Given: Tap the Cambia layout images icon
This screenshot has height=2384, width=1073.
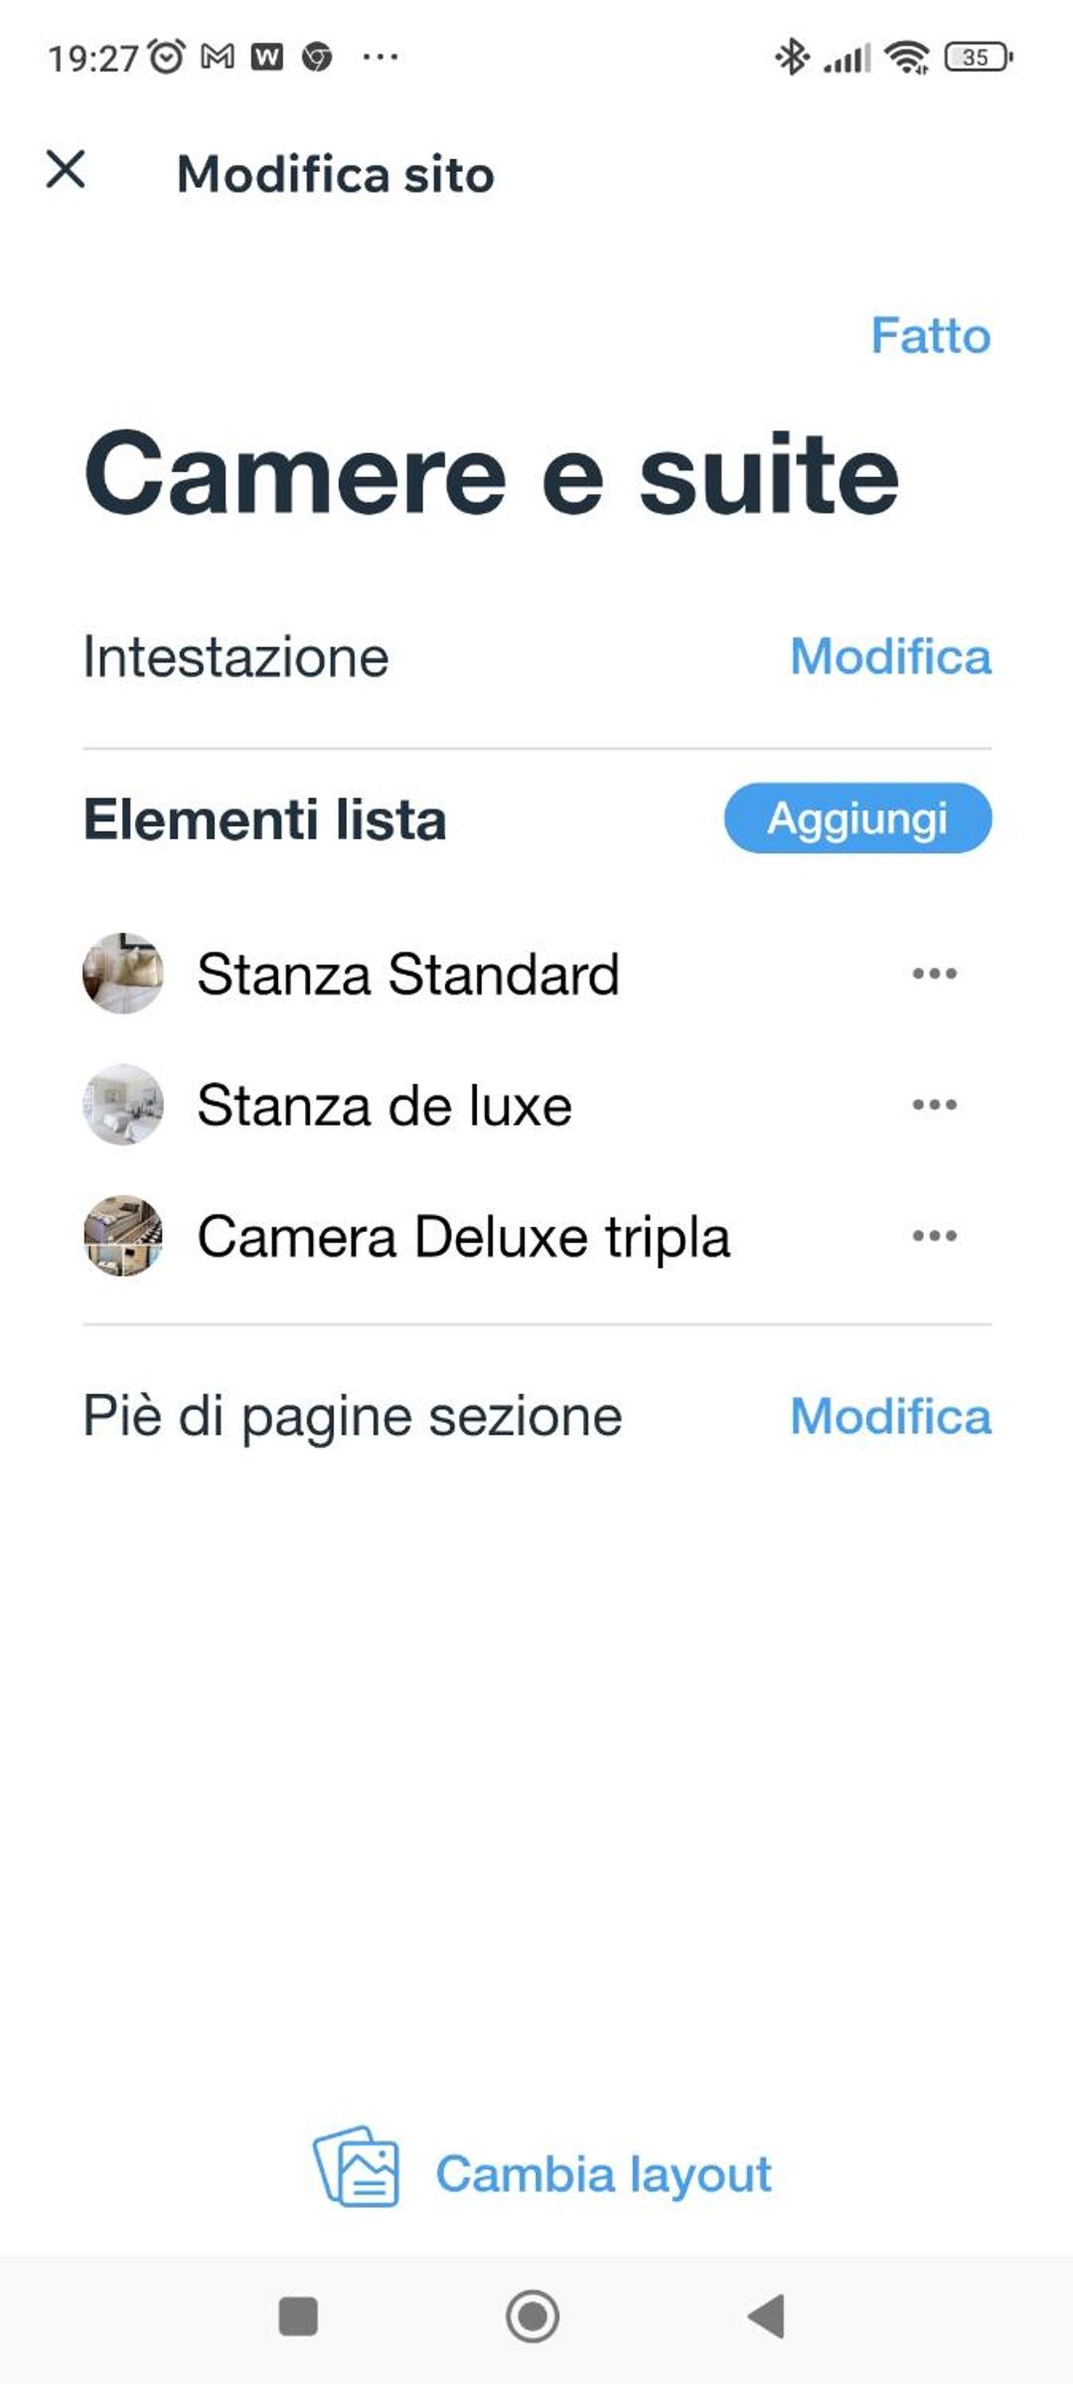Looking at the screenshot, I should tap(357, 2166).
